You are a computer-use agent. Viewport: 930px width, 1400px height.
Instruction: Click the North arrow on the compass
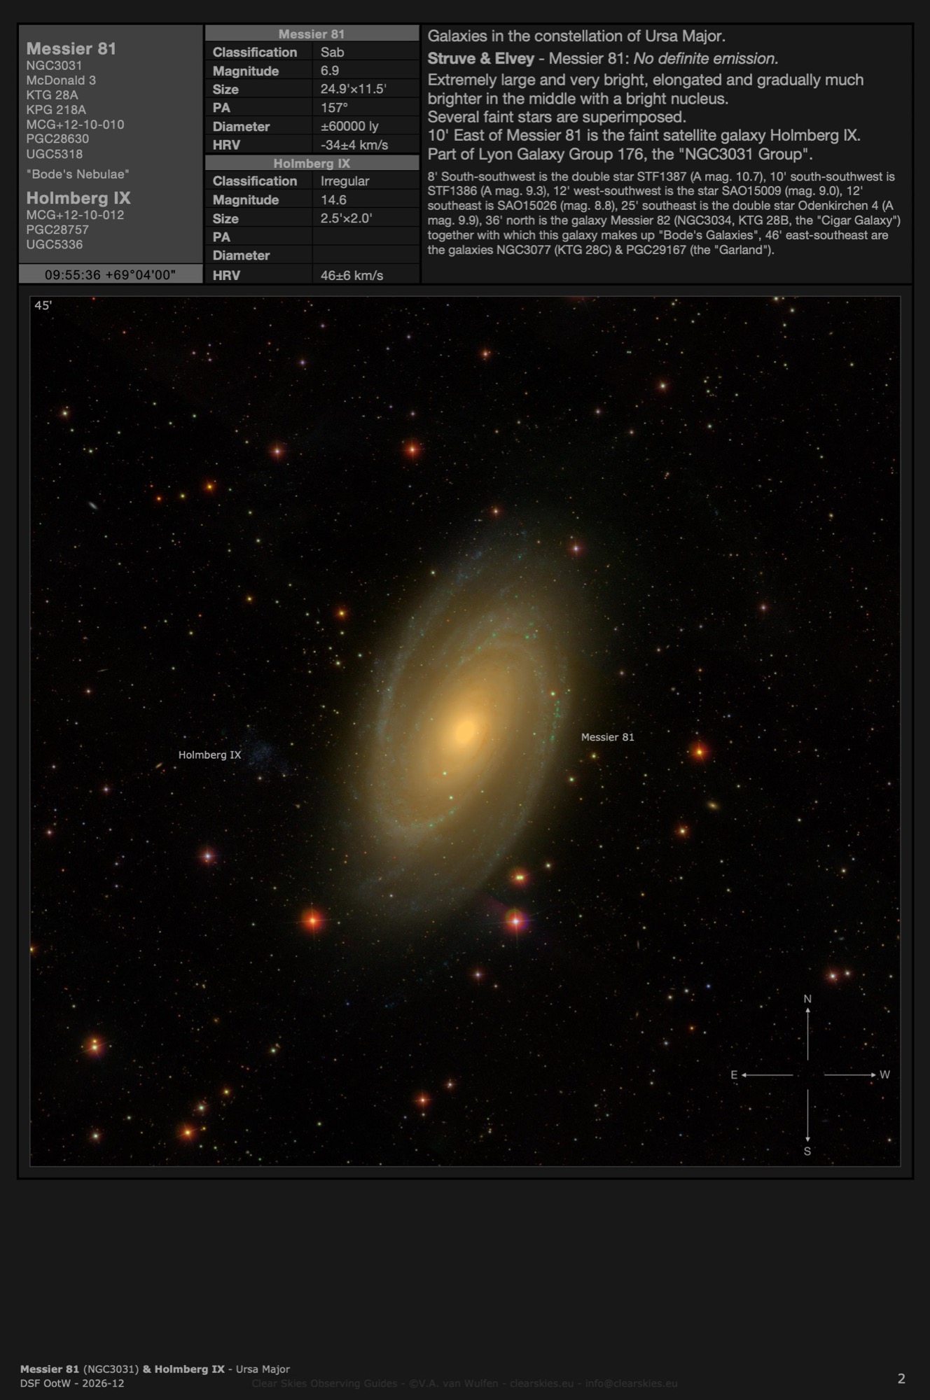807,1026
